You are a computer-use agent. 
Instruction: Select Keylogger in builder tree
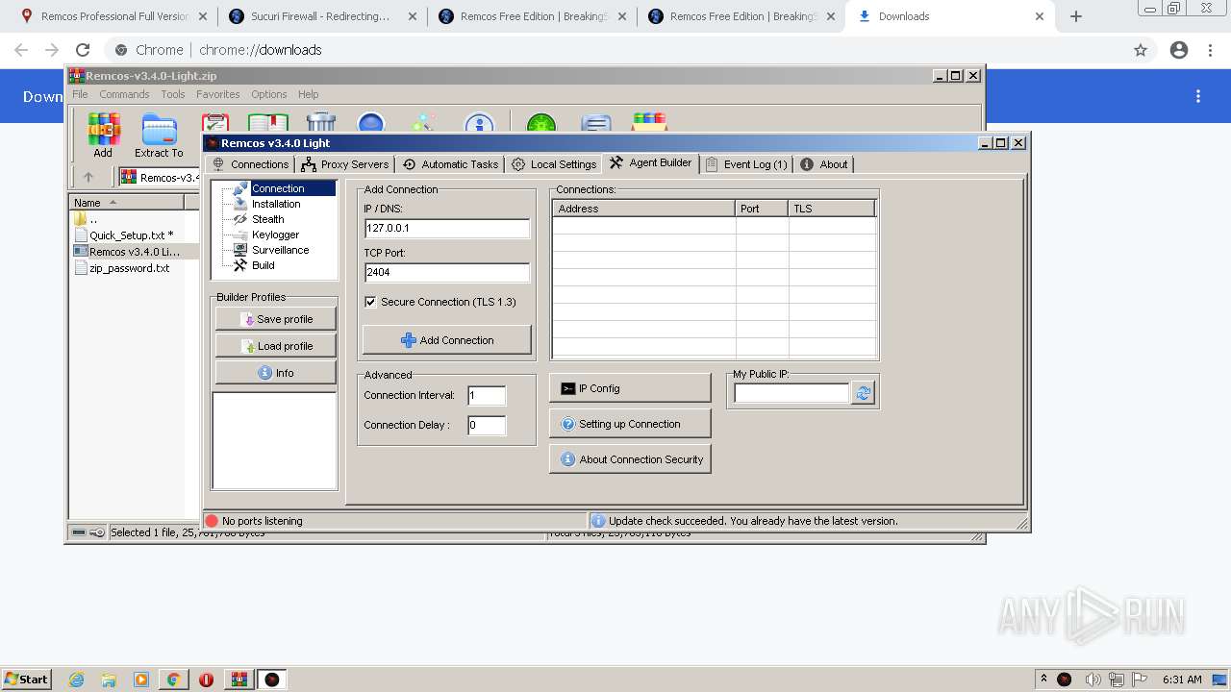pyautogui.click(x=275, y=235)
